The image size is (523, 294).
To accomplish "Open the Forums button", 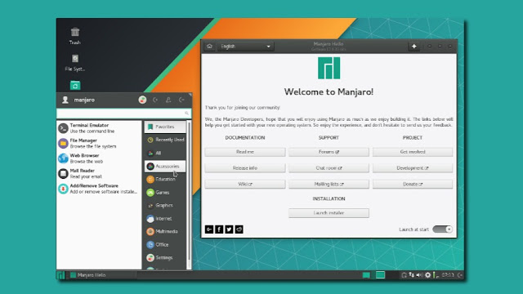I will 329,152.
